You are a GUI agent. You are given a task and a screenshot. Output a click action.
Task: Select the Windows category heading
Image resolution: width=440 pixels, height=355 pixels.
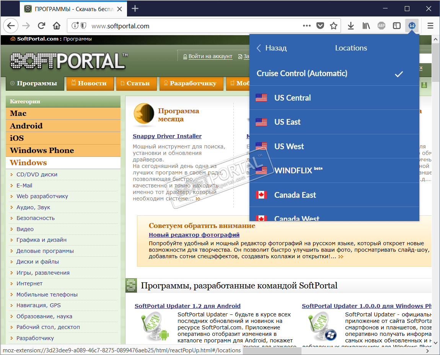pos(63,163)
